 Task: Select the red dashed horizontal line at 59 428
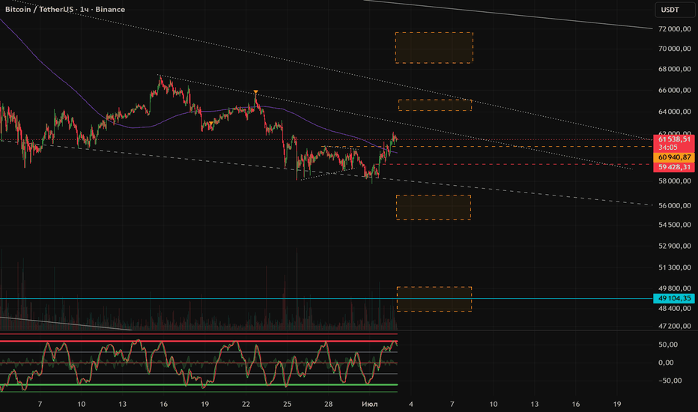click(x=516, y=164)
